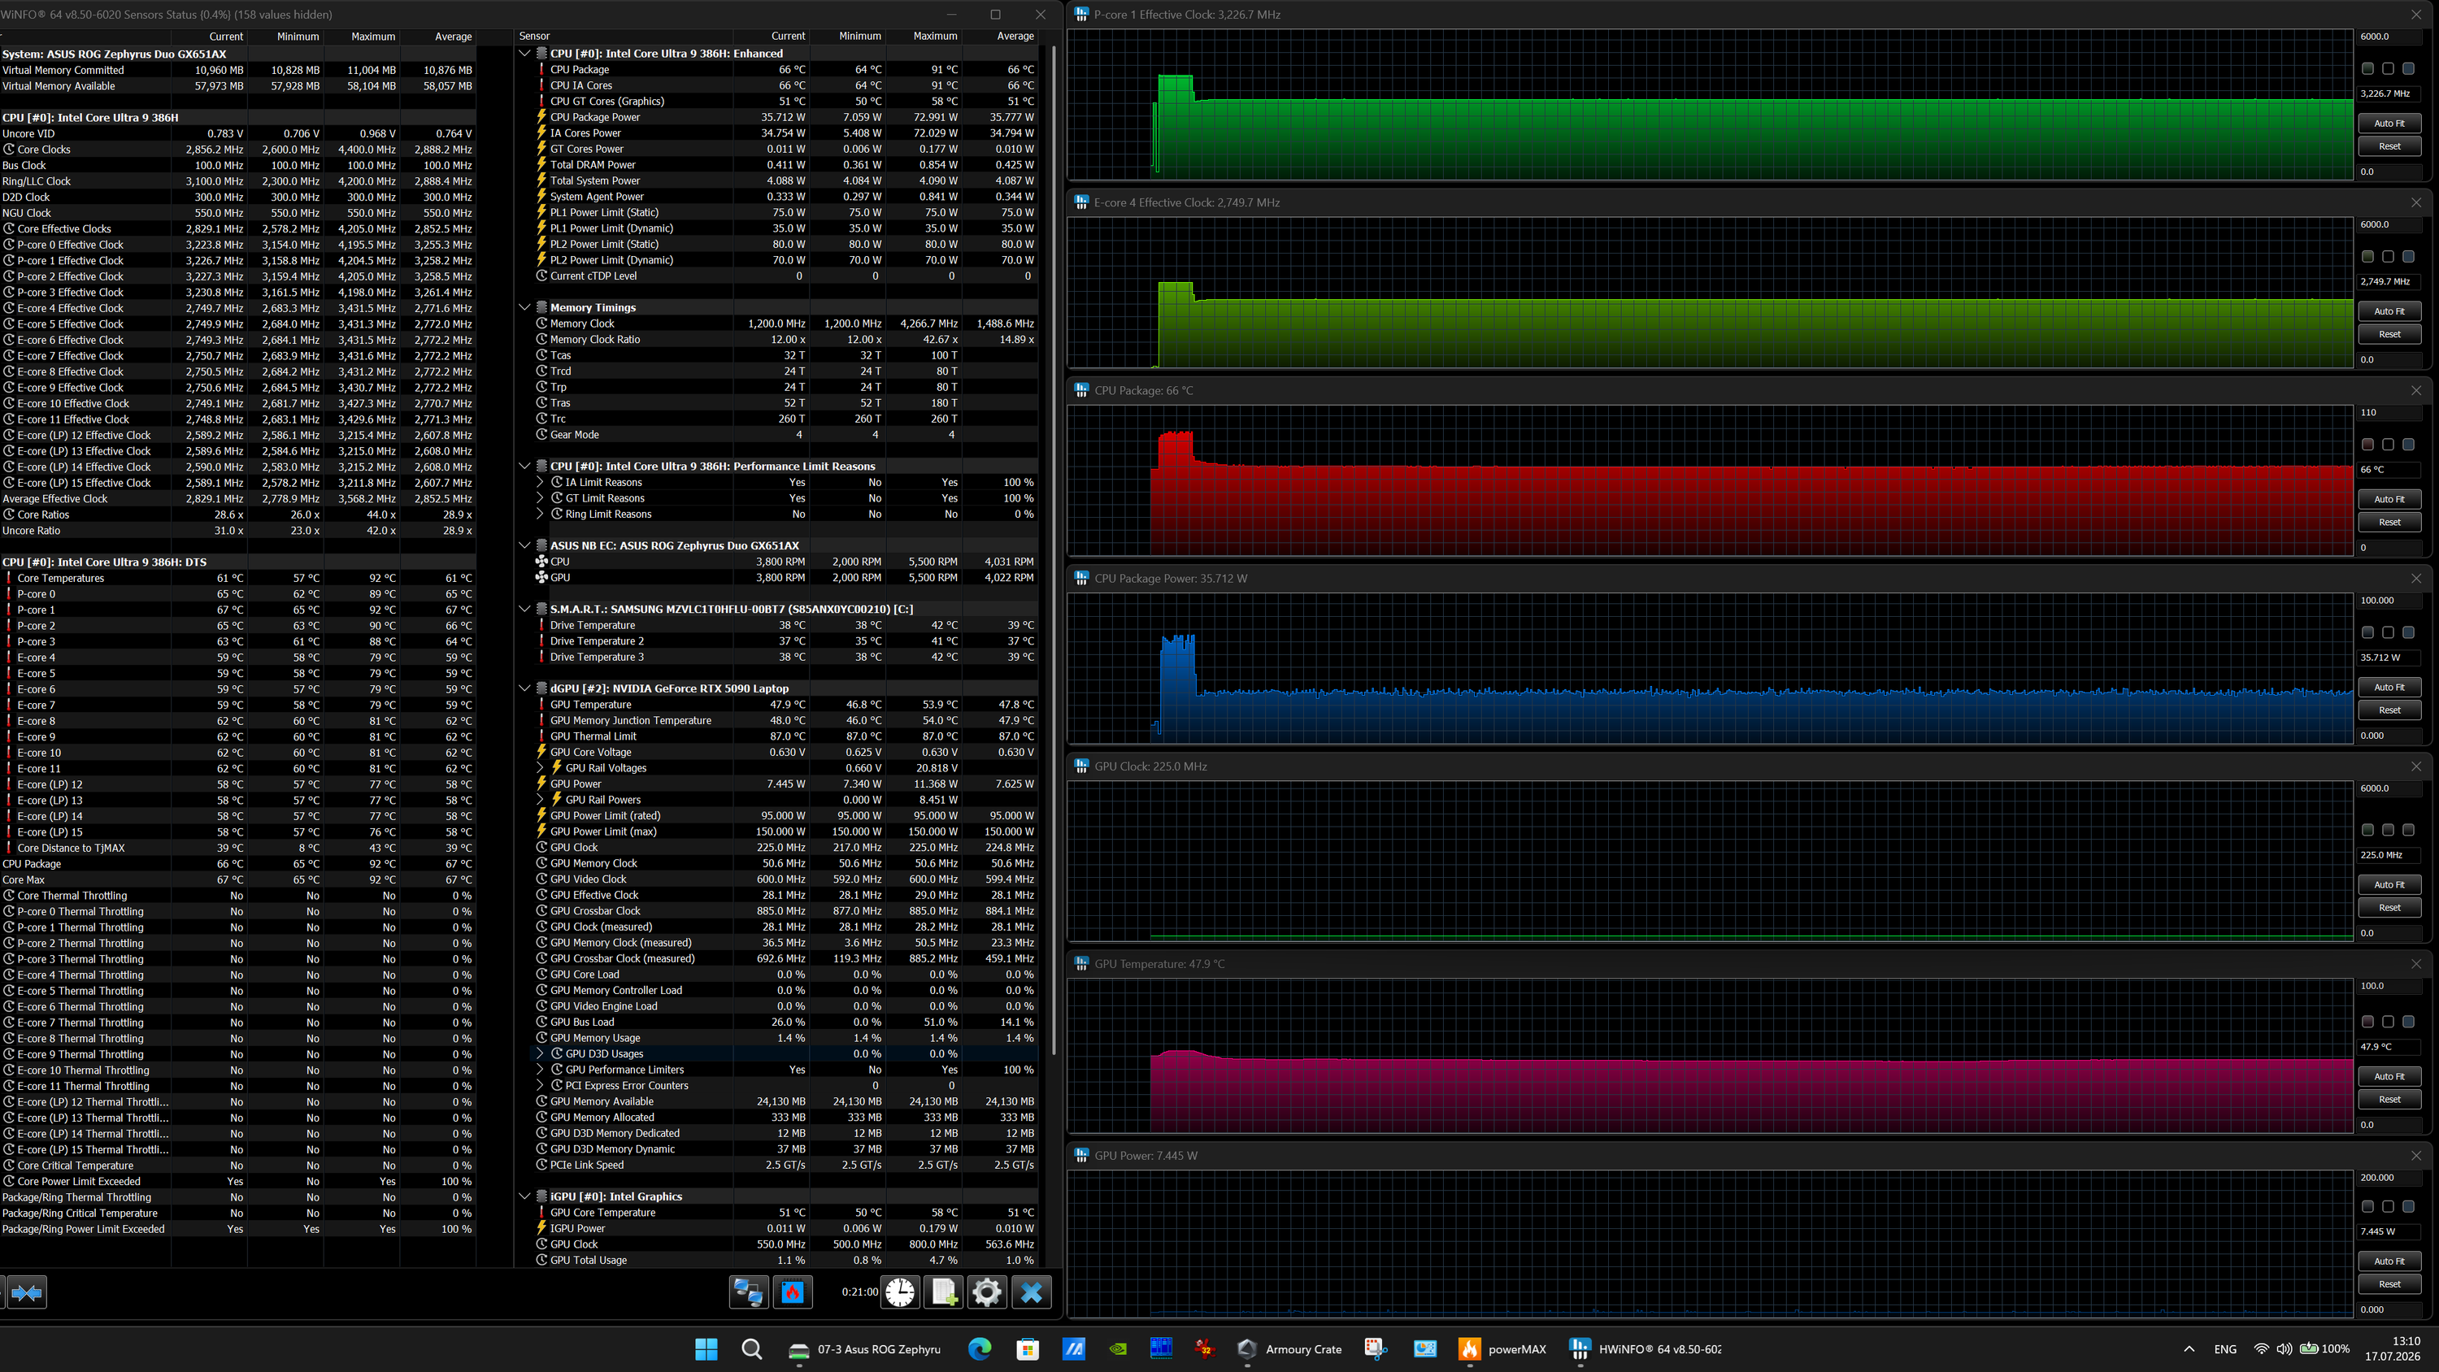Click the 110 maximum field in CPU Package graph
The image size is (2439, 1372).
pyautogui.click(x=2389, y=412)
